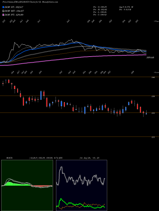Image resolution: width=159 pixels, height=211 pixels.
Task: Click the 138 price axis label
Action: click(153, 97)
